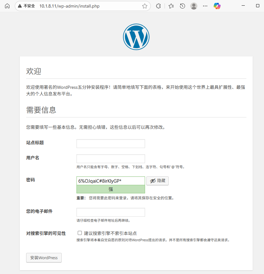
Task: Click the 安装WordPress button
Action: pyautogui.click(x=44, y=258)
